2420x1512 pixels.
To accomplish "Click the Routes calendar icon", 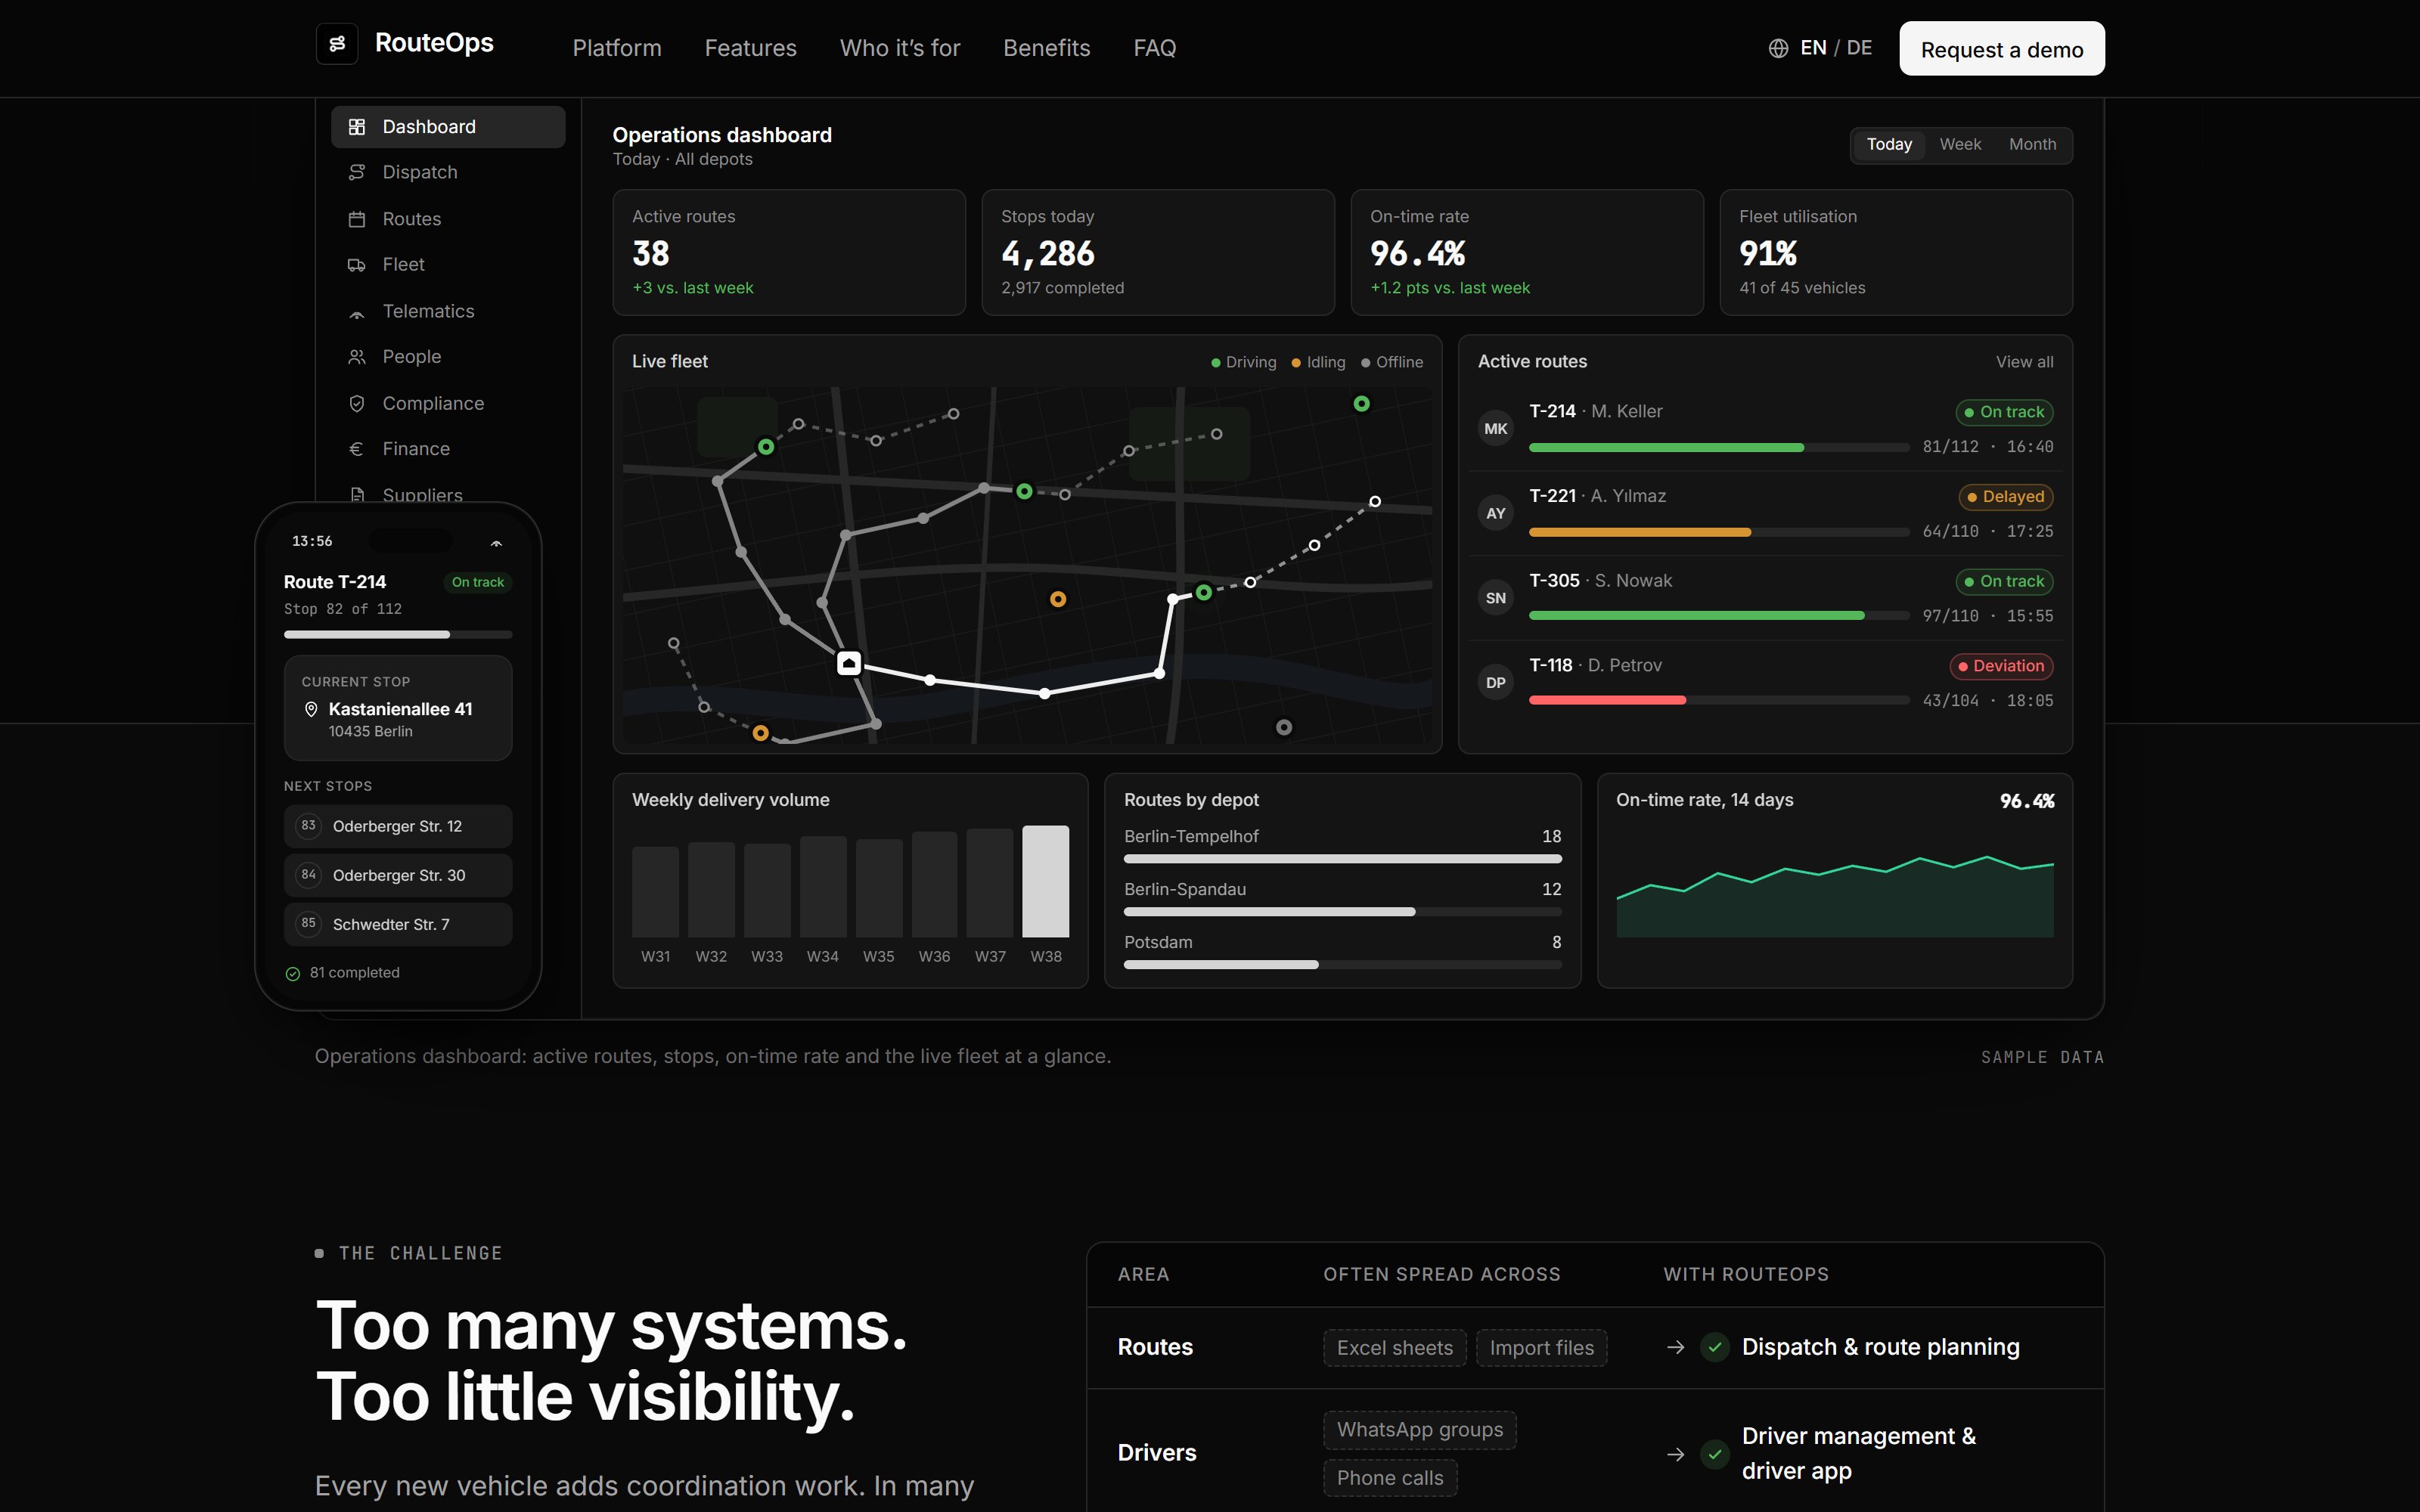I will click(x=357, y=219).
